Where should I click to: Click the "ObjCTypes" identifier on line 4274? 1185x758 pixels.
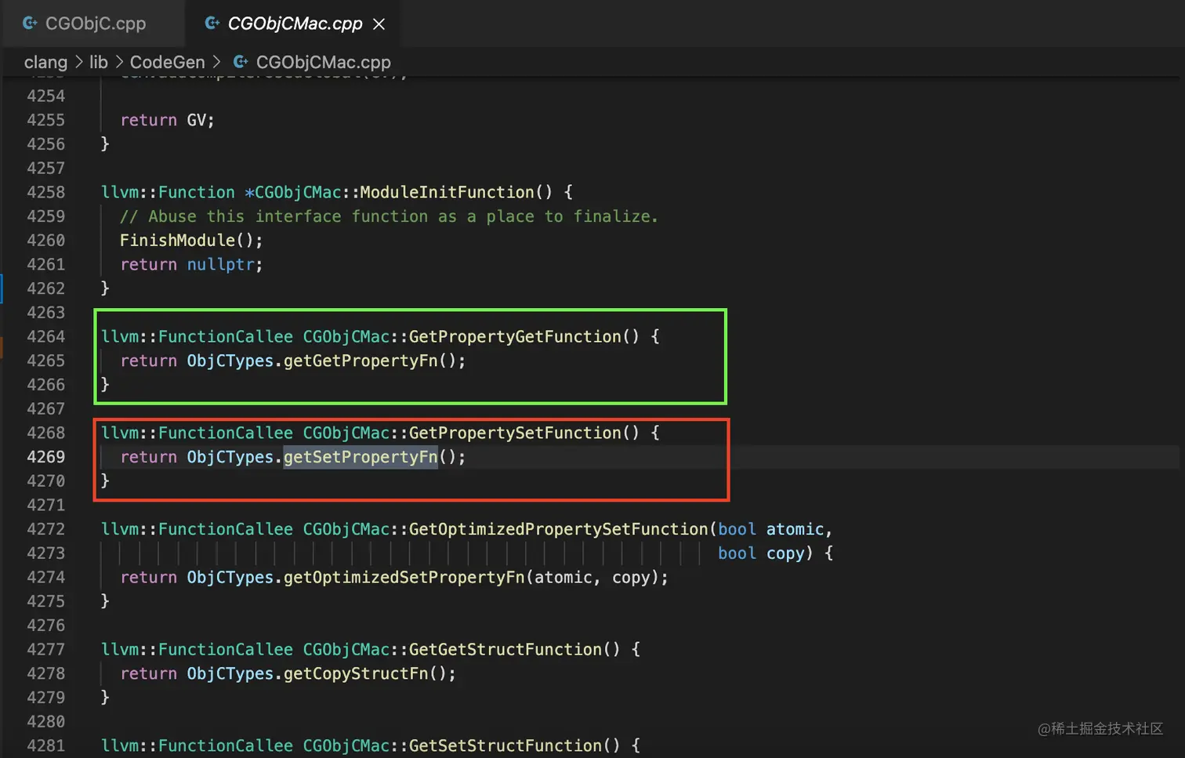(x=230, y=577)
